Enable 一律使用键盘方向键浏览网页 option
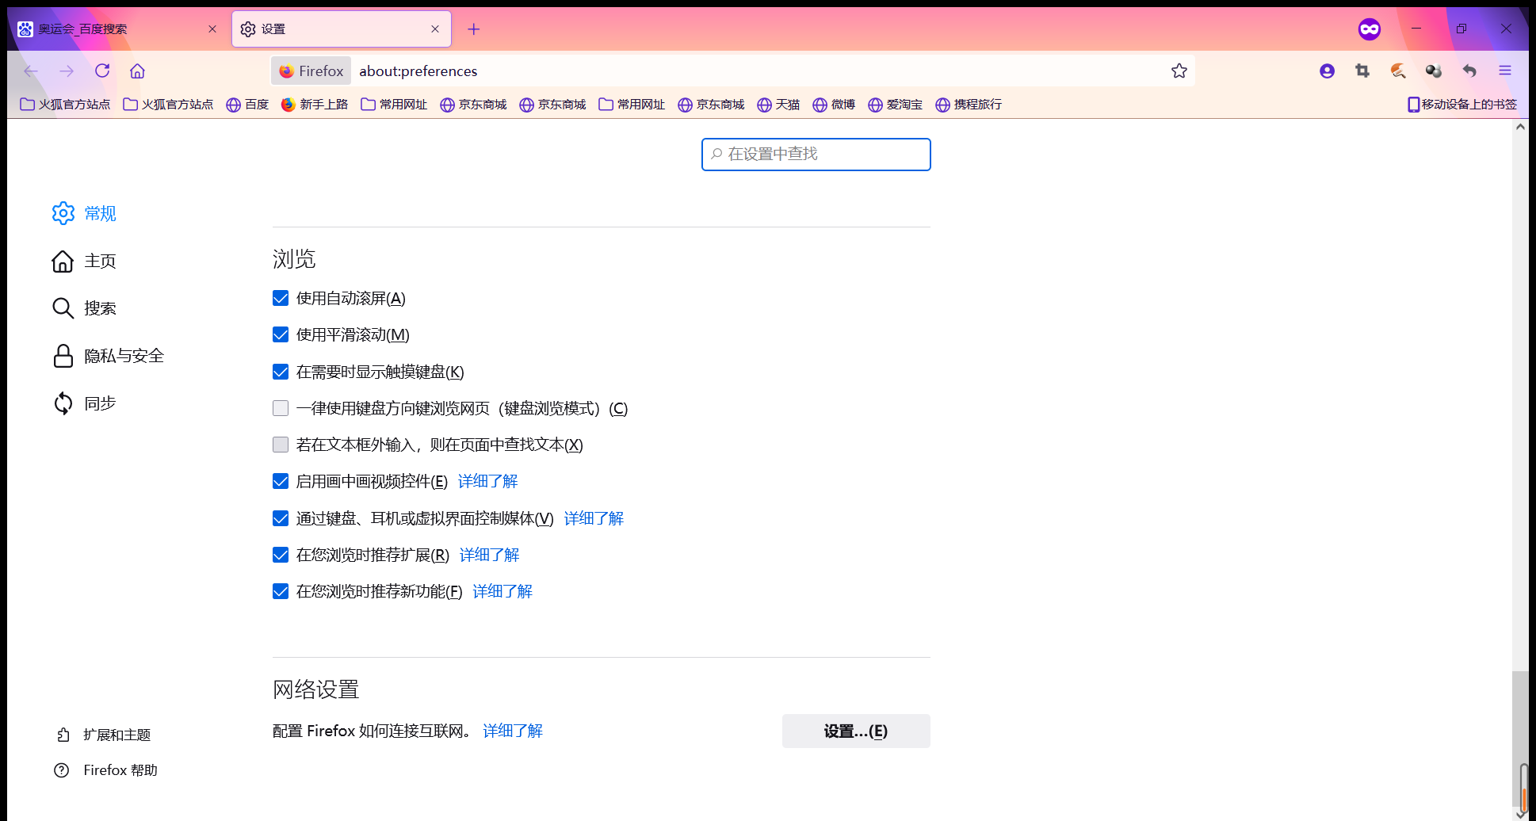Viewport: 1536px width, 821px height. point(280,407)
